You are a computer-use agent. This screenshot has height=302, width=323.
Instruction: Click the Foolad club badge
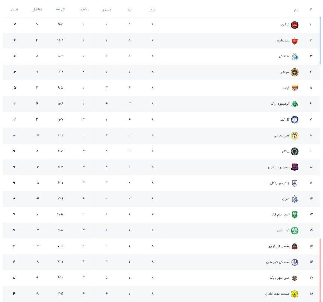click(x=295, y=88)
